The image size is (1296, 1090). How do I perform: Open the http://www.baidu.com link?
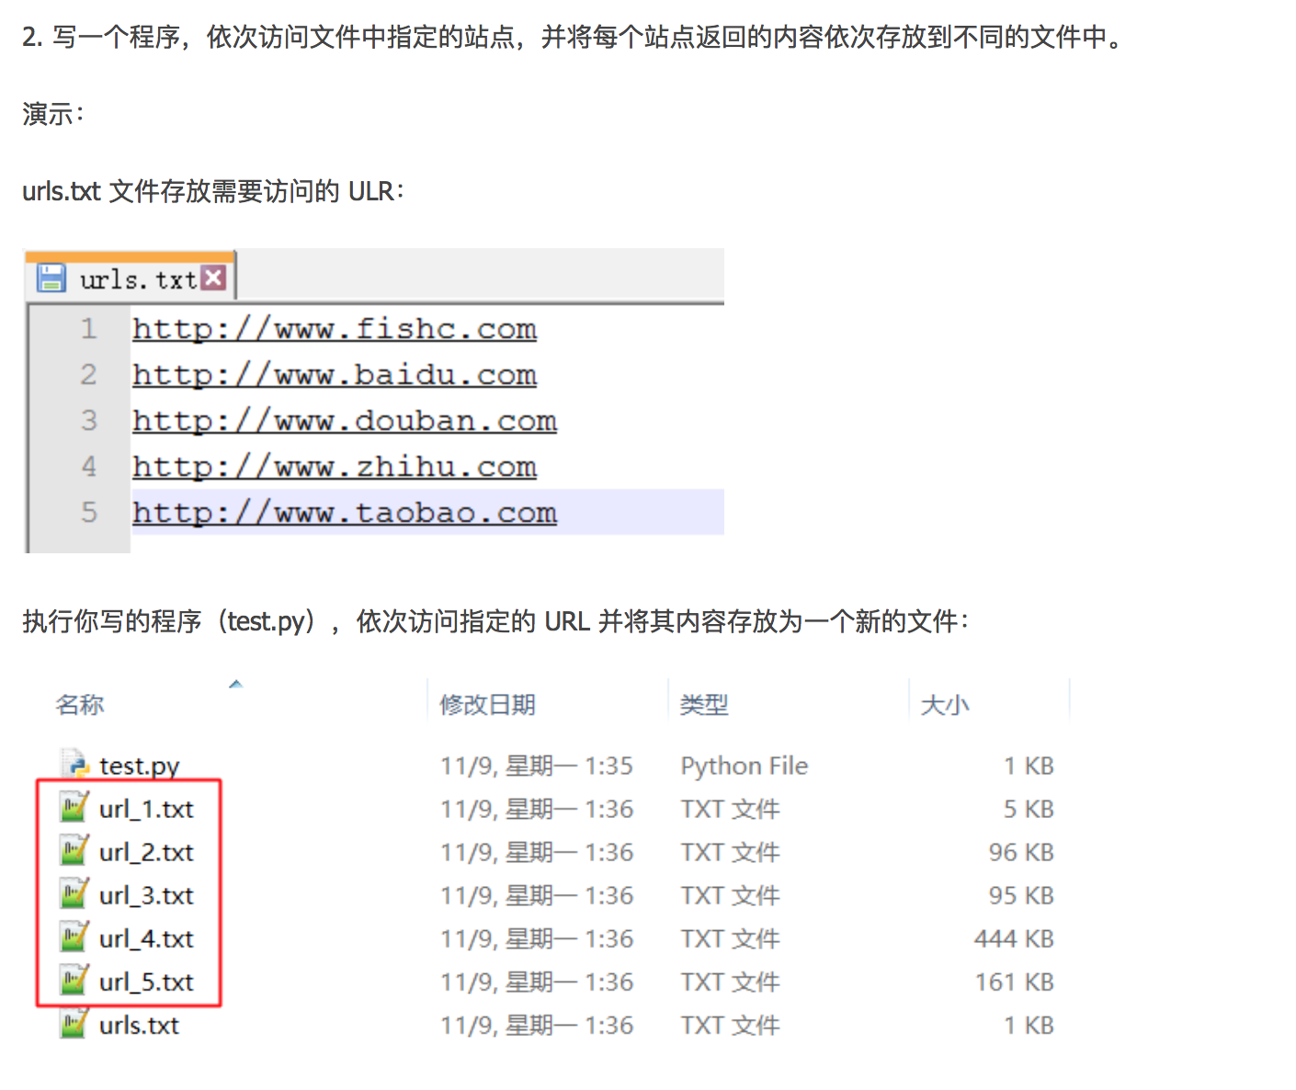pyautogui.click(x=334, y=375)
